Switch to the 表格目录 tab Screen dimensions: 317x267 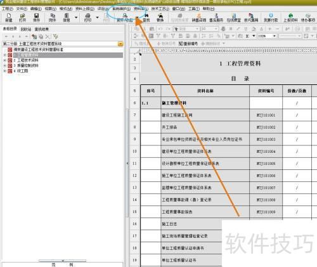10,29
